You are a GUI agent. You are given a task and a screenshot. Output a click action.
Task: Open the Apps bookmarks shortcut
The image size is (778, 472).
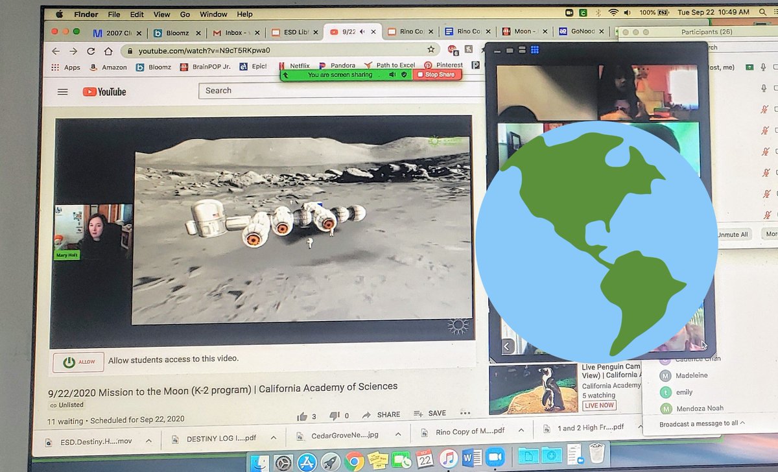tap(66, 67)
